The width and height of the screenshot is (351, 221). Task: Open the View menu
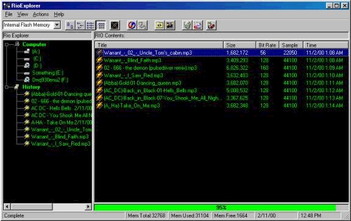point(23,15)
